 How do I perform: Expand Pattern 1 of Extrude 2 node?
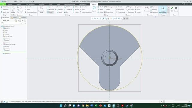pyautogui.click(x=2, y=44)
